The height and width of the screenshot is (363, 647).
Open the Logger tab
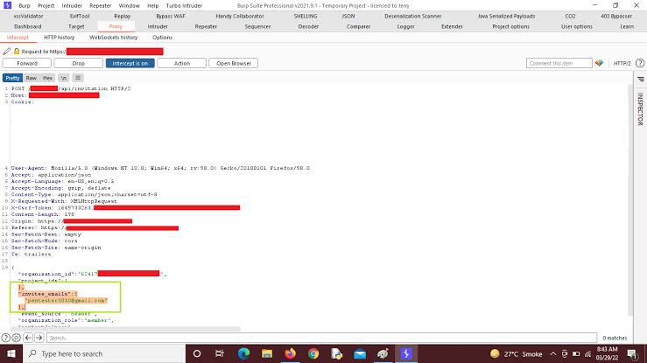click(405, 26)
